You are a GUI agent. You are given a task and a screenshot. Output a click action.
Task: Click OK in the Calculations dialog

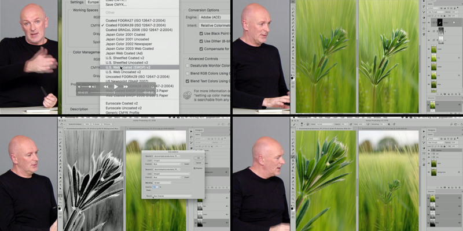199,158
